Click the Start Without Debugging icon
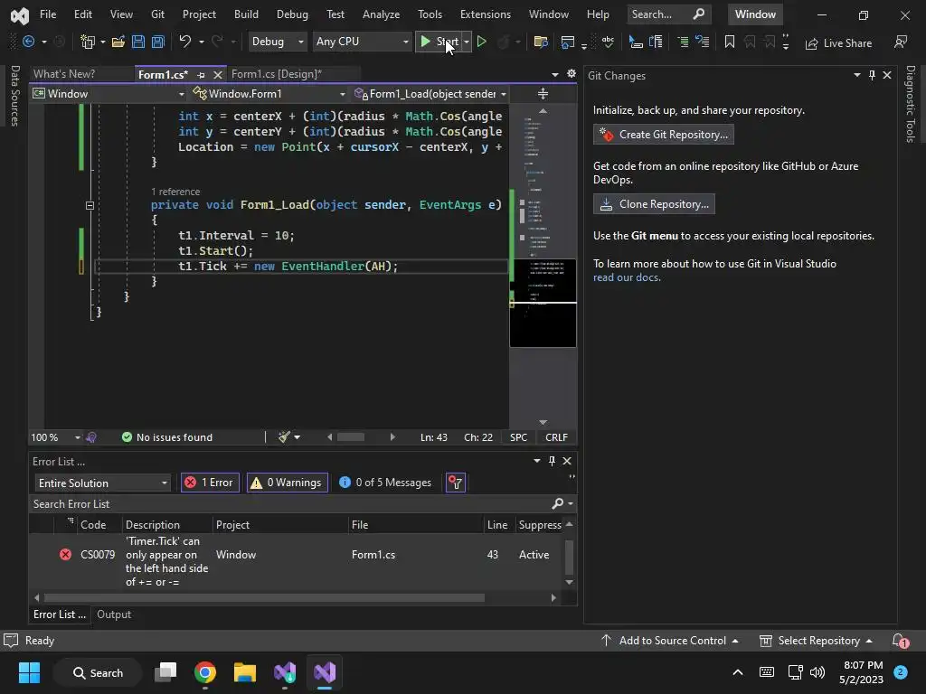The width and height of the screenshot is (926, 694). [482, 42]
